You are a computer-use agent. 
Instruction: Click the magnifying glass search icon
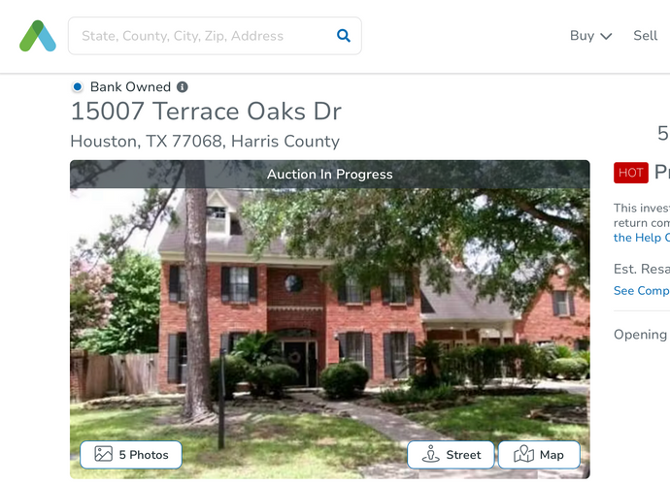[344, 36]
